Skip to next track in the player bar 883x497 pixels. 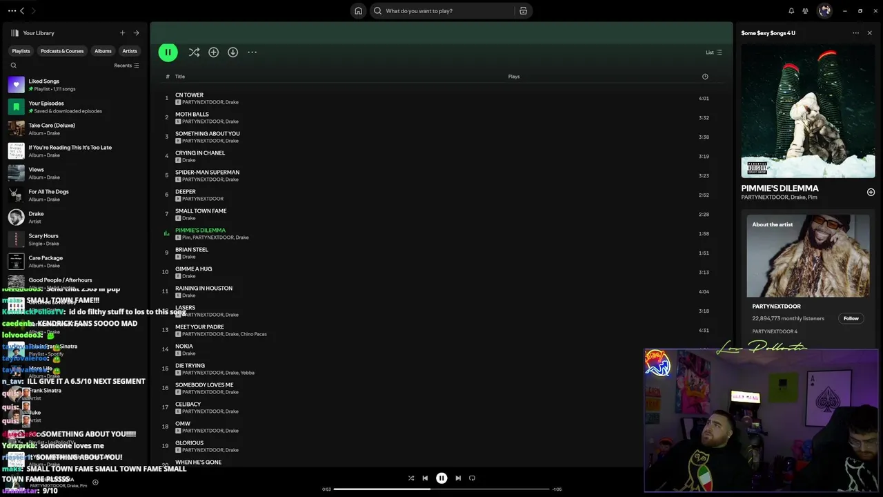458,478
